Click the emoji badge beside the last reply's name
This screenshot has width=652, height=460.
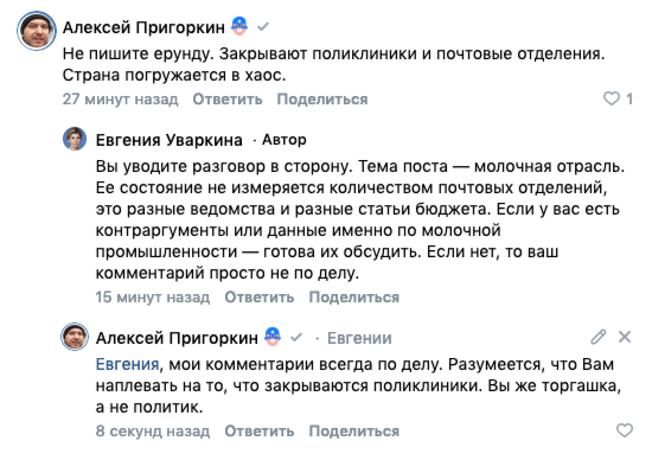point(273,336)
